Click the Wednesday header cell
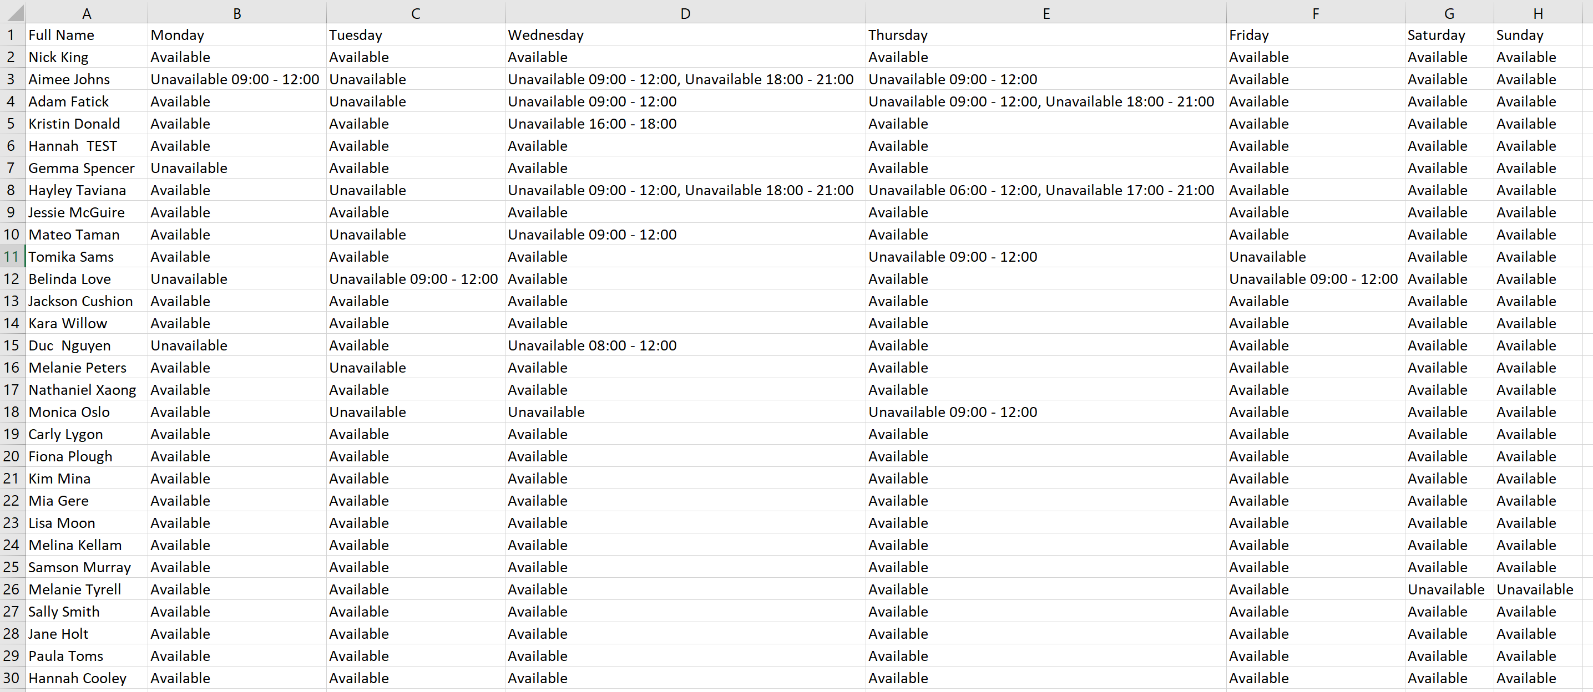This screenshot has height=692, width=1593. [545, 35]
